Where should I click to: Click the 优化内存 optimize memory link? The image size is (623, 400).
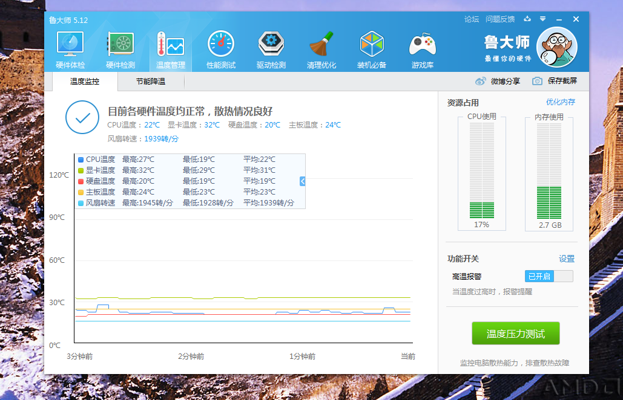point(560,102)
